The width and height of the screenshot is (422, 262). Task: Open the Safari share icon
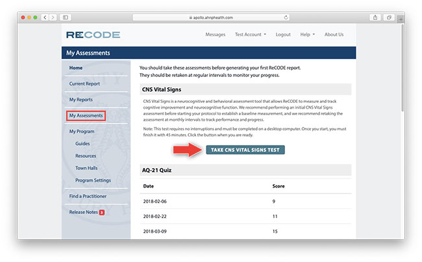[375, 17]
